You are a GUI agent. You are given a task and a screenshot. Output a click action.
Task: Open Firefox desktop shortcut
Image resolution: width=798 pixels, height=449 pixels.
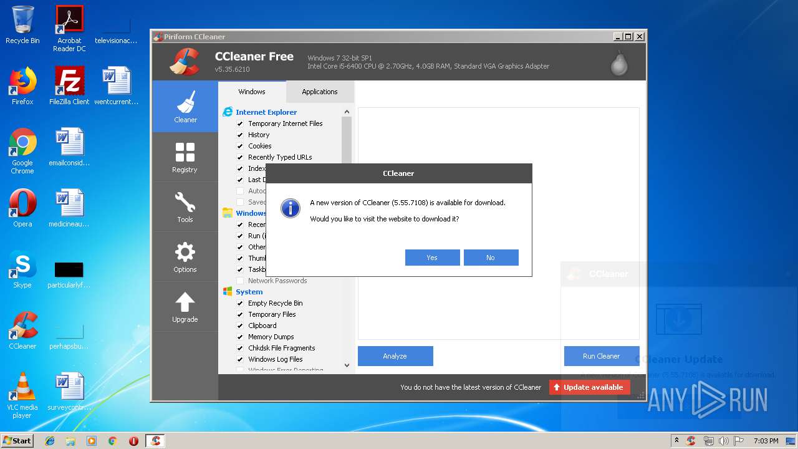point(22,86)
